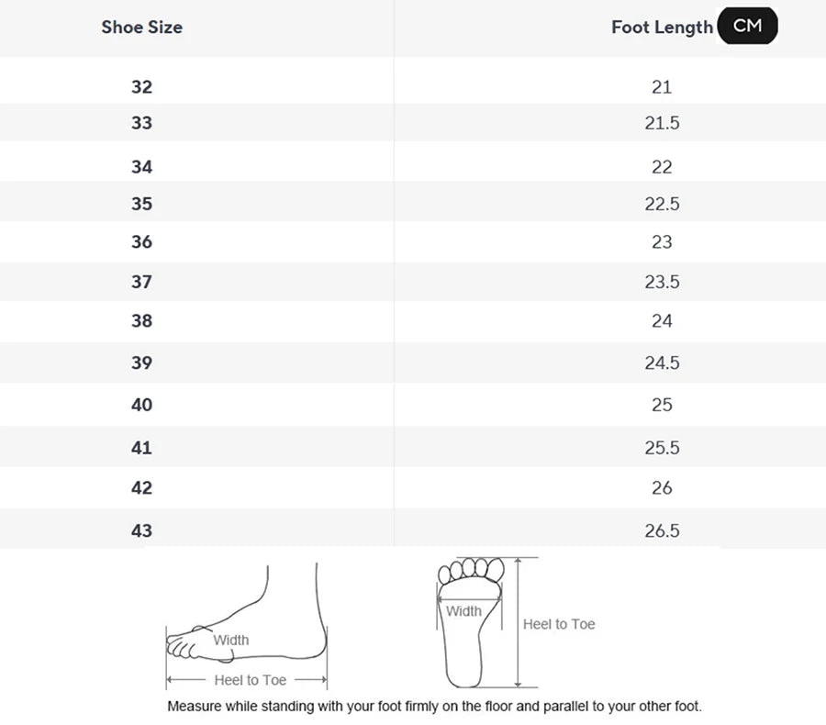The height and width of the screenshot is (725, 826).
Task: Select shoe size 41 row
Action: [x=413, y=447]
